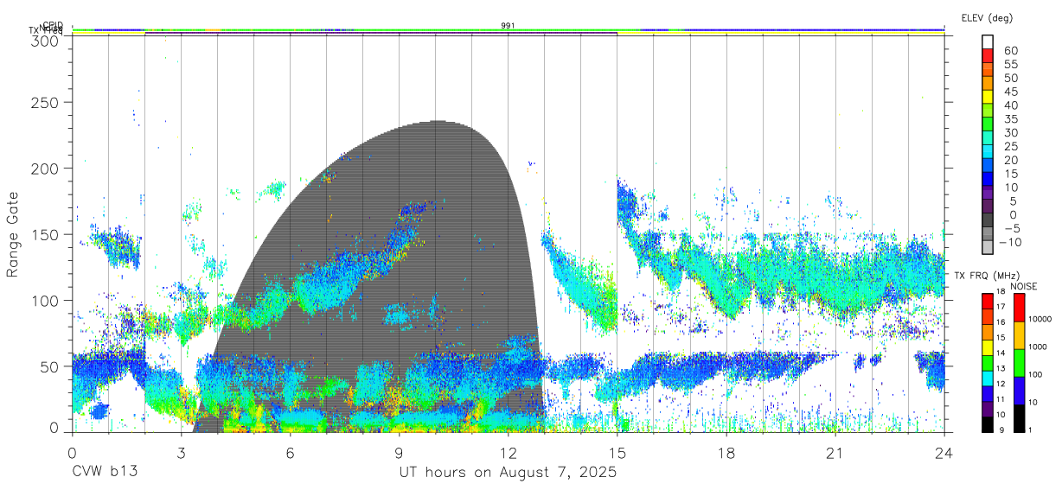This screenshot has width=1062, height=490.
Task: Click the red segment of ELEV color bar
Action: click(988, 54)
